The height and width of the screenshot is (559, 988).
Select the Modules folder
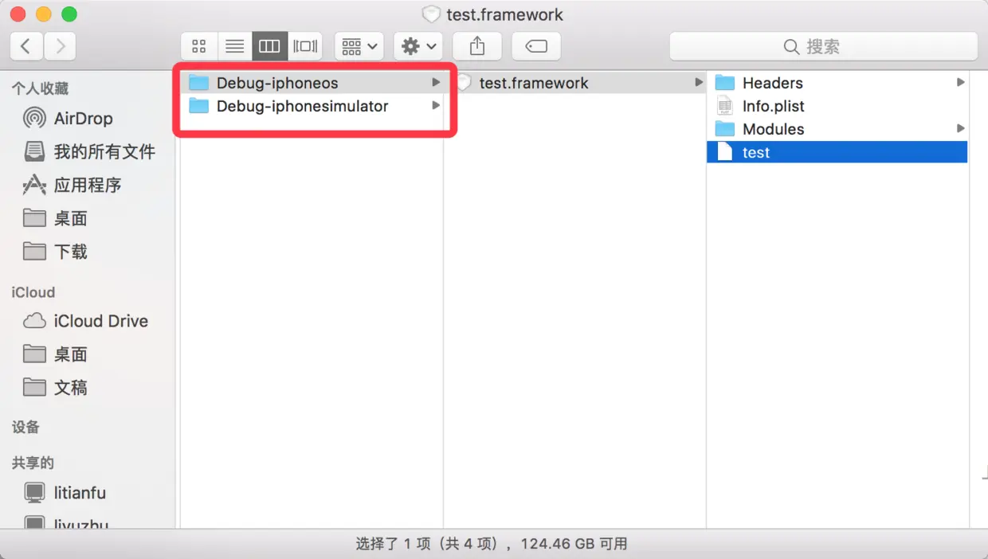(837, 129)
